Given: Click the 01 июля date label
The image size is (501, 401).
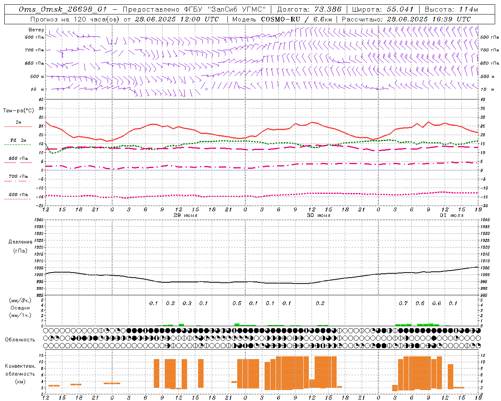Looking at the screenshot, I should (451, 215).
